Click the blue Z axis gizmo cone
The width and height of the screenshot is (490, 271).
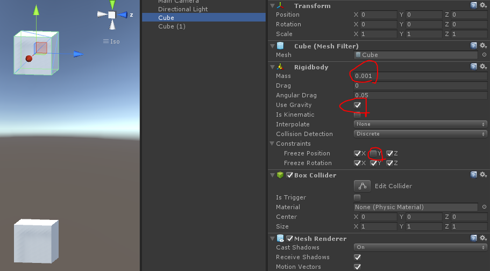click(123, 15)
